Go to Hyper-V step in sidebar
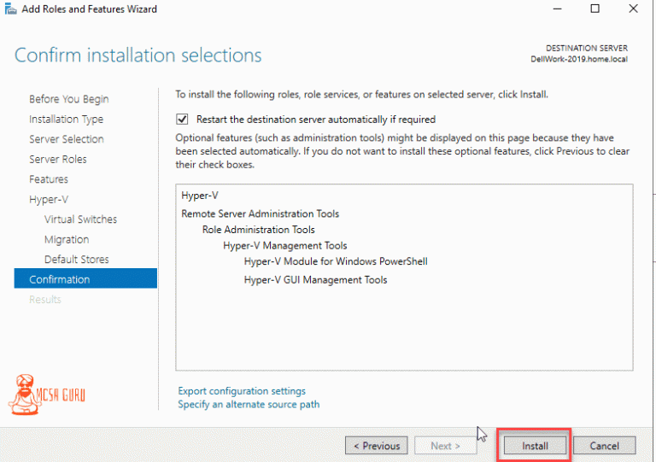Image resolution: width=656 pixels, height=462 pixels. tap(49, 200)
